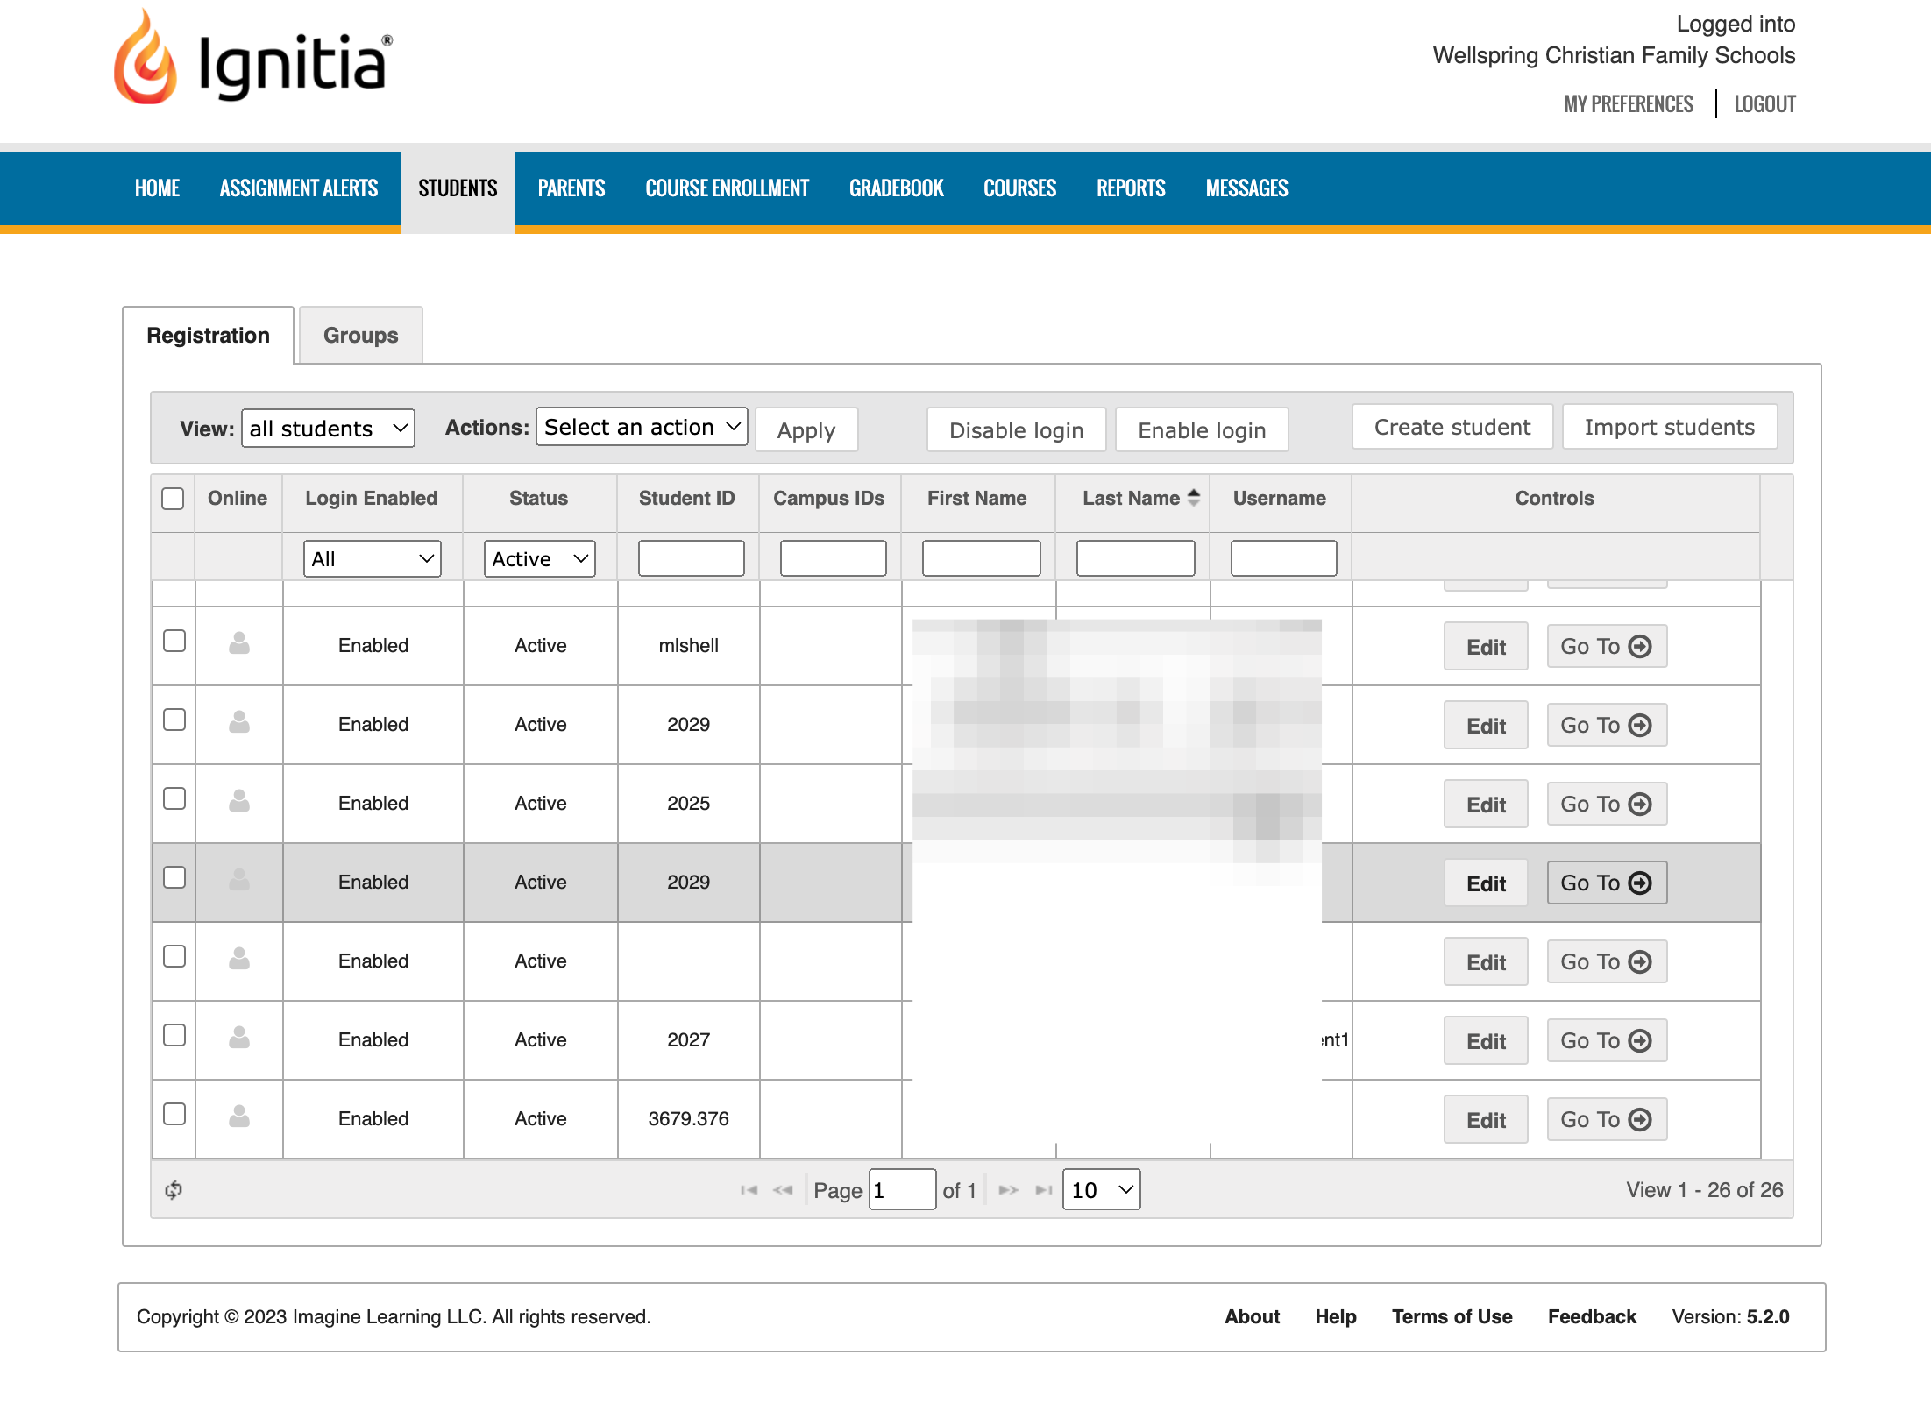
Task: Check the student 2027 row checkbox
Action: [x=174, y=1035]
